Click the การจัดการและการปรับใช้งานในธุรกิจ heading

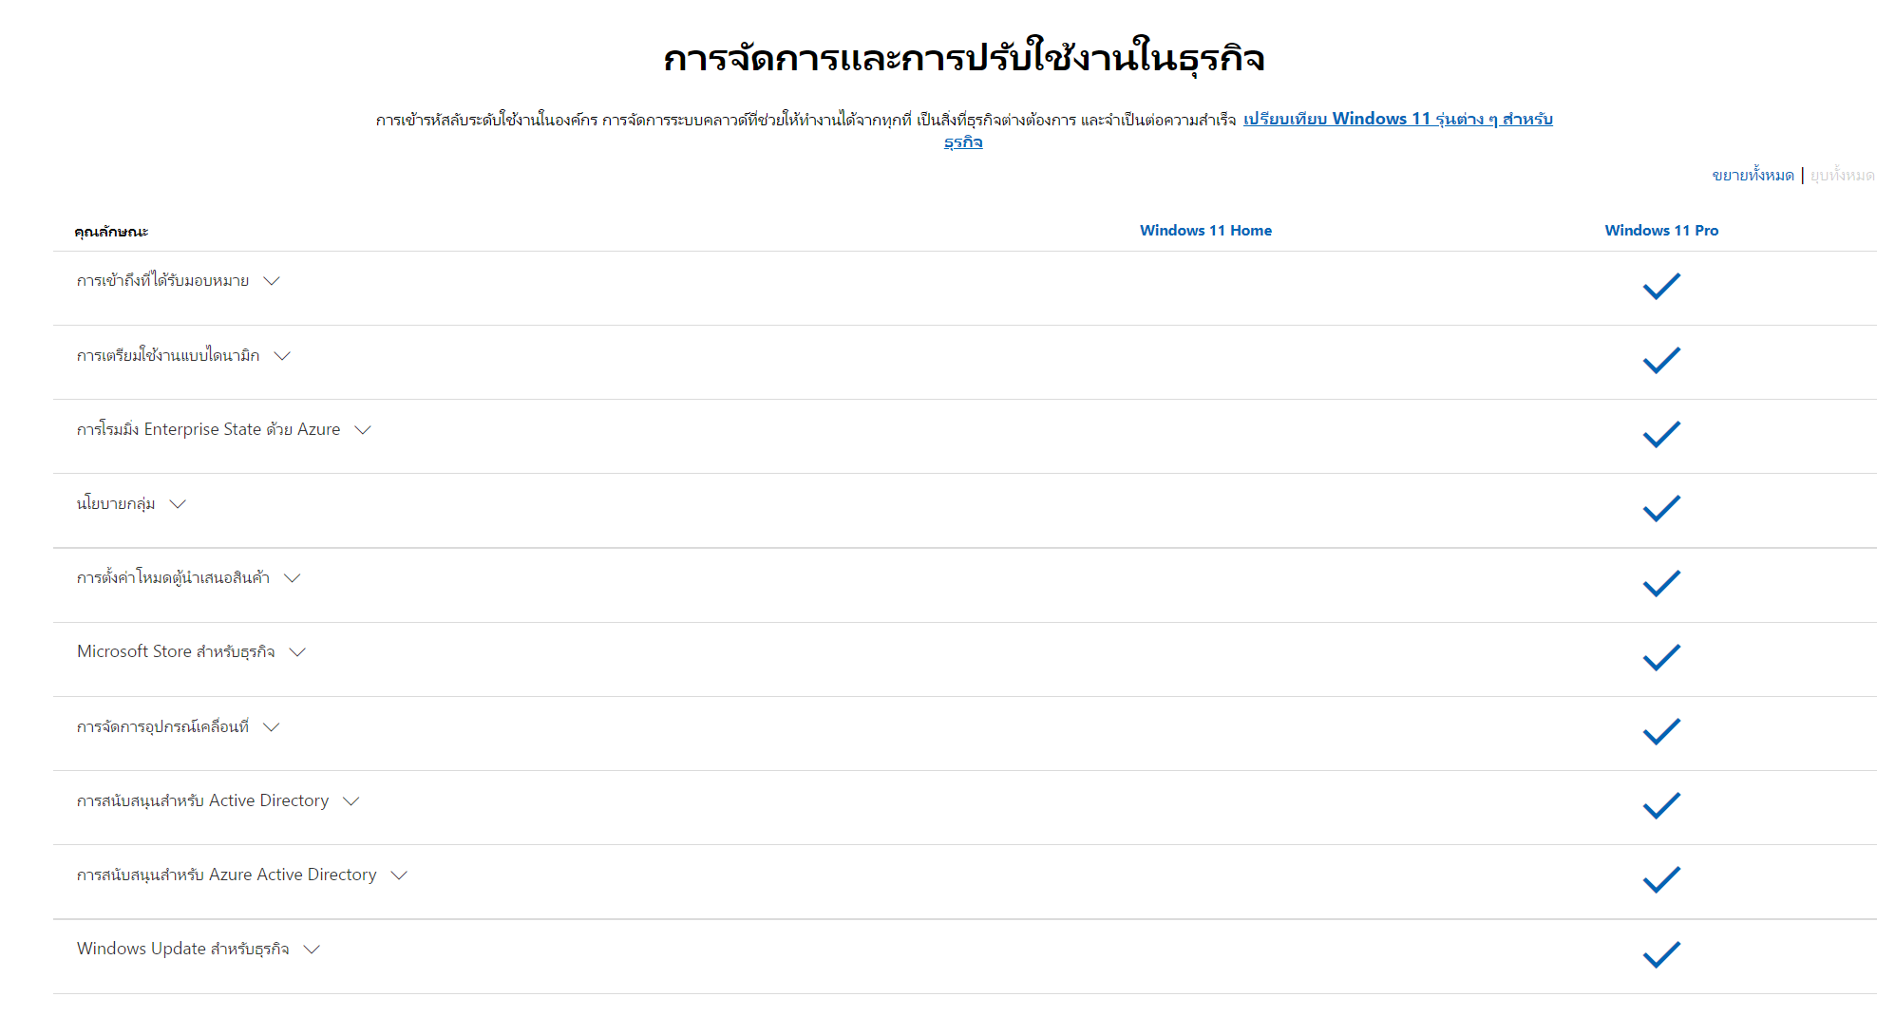tap(963, 58)
